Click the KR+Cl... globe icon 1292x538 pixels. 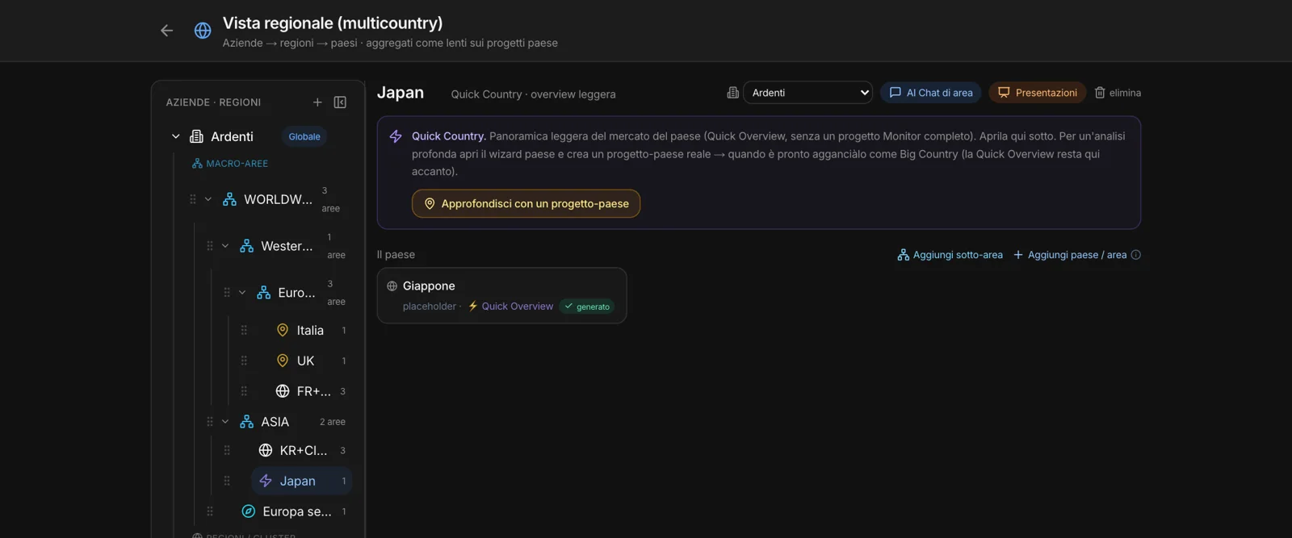(x=266, y=450)
